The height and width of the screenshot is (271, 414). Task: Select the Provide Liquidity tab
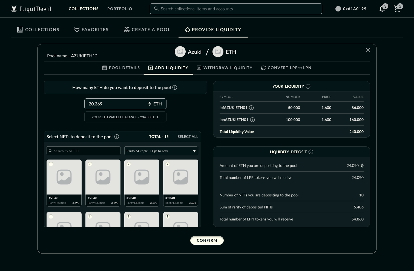213,30
